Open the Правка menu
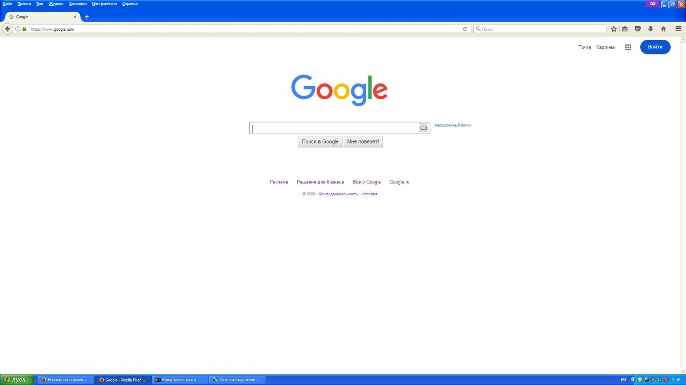This screenshot has height=385, width=686. coord(24,4)
